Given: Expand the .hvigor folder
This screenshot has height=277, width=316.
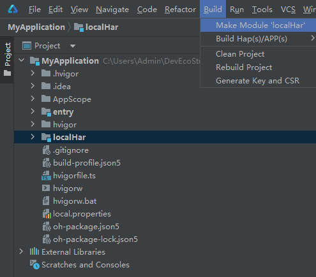Looking at the screenshot, I should 33,73.
